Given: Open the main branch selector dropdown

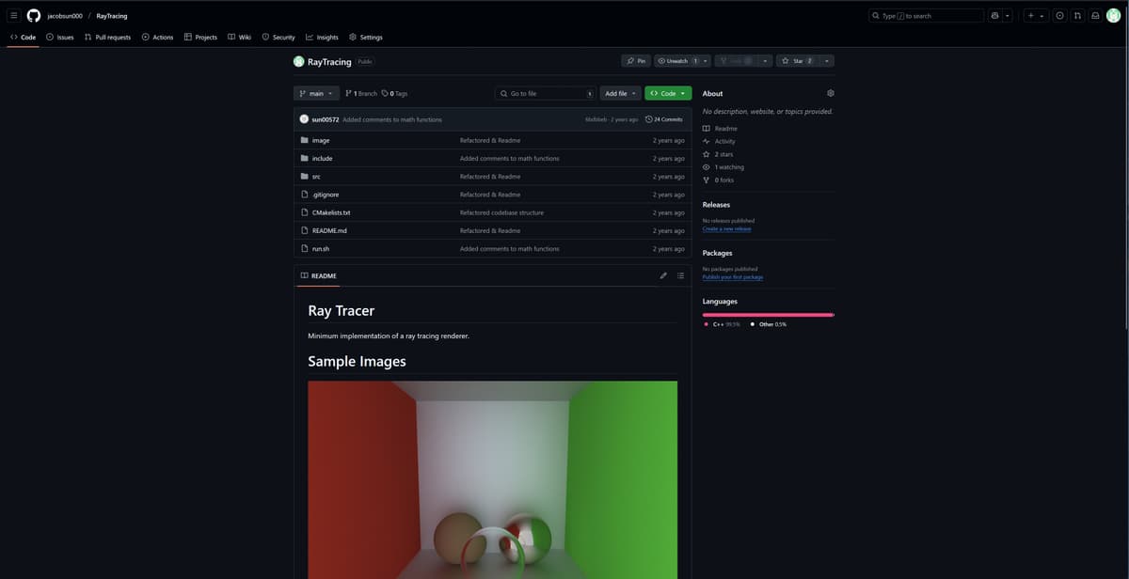Looking at the screenshot, I should click(x=316, y=93).
